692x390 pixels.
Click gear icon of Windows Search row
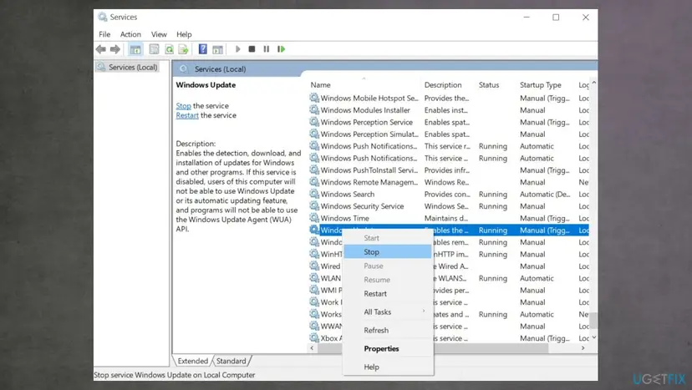pos(314,194)
